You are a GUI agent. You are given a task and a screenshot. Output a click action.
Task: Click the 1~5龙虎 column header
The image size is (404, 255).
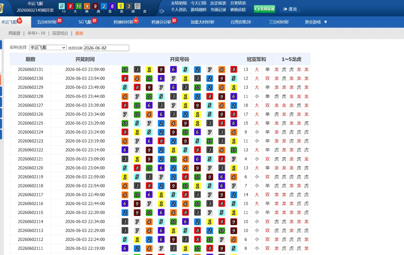point(291,59)
